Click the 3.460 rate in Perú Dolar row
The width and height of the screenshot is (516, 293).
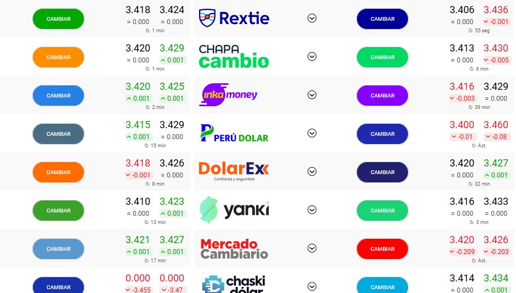[x=496, y=125]
